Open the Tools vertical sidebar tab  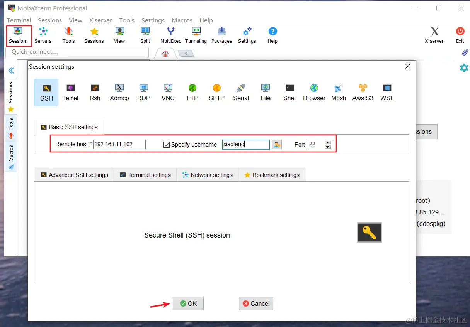[11, 128]
